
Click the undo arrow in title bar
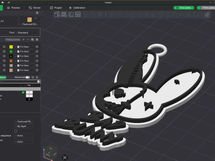(x=3, y=2)
